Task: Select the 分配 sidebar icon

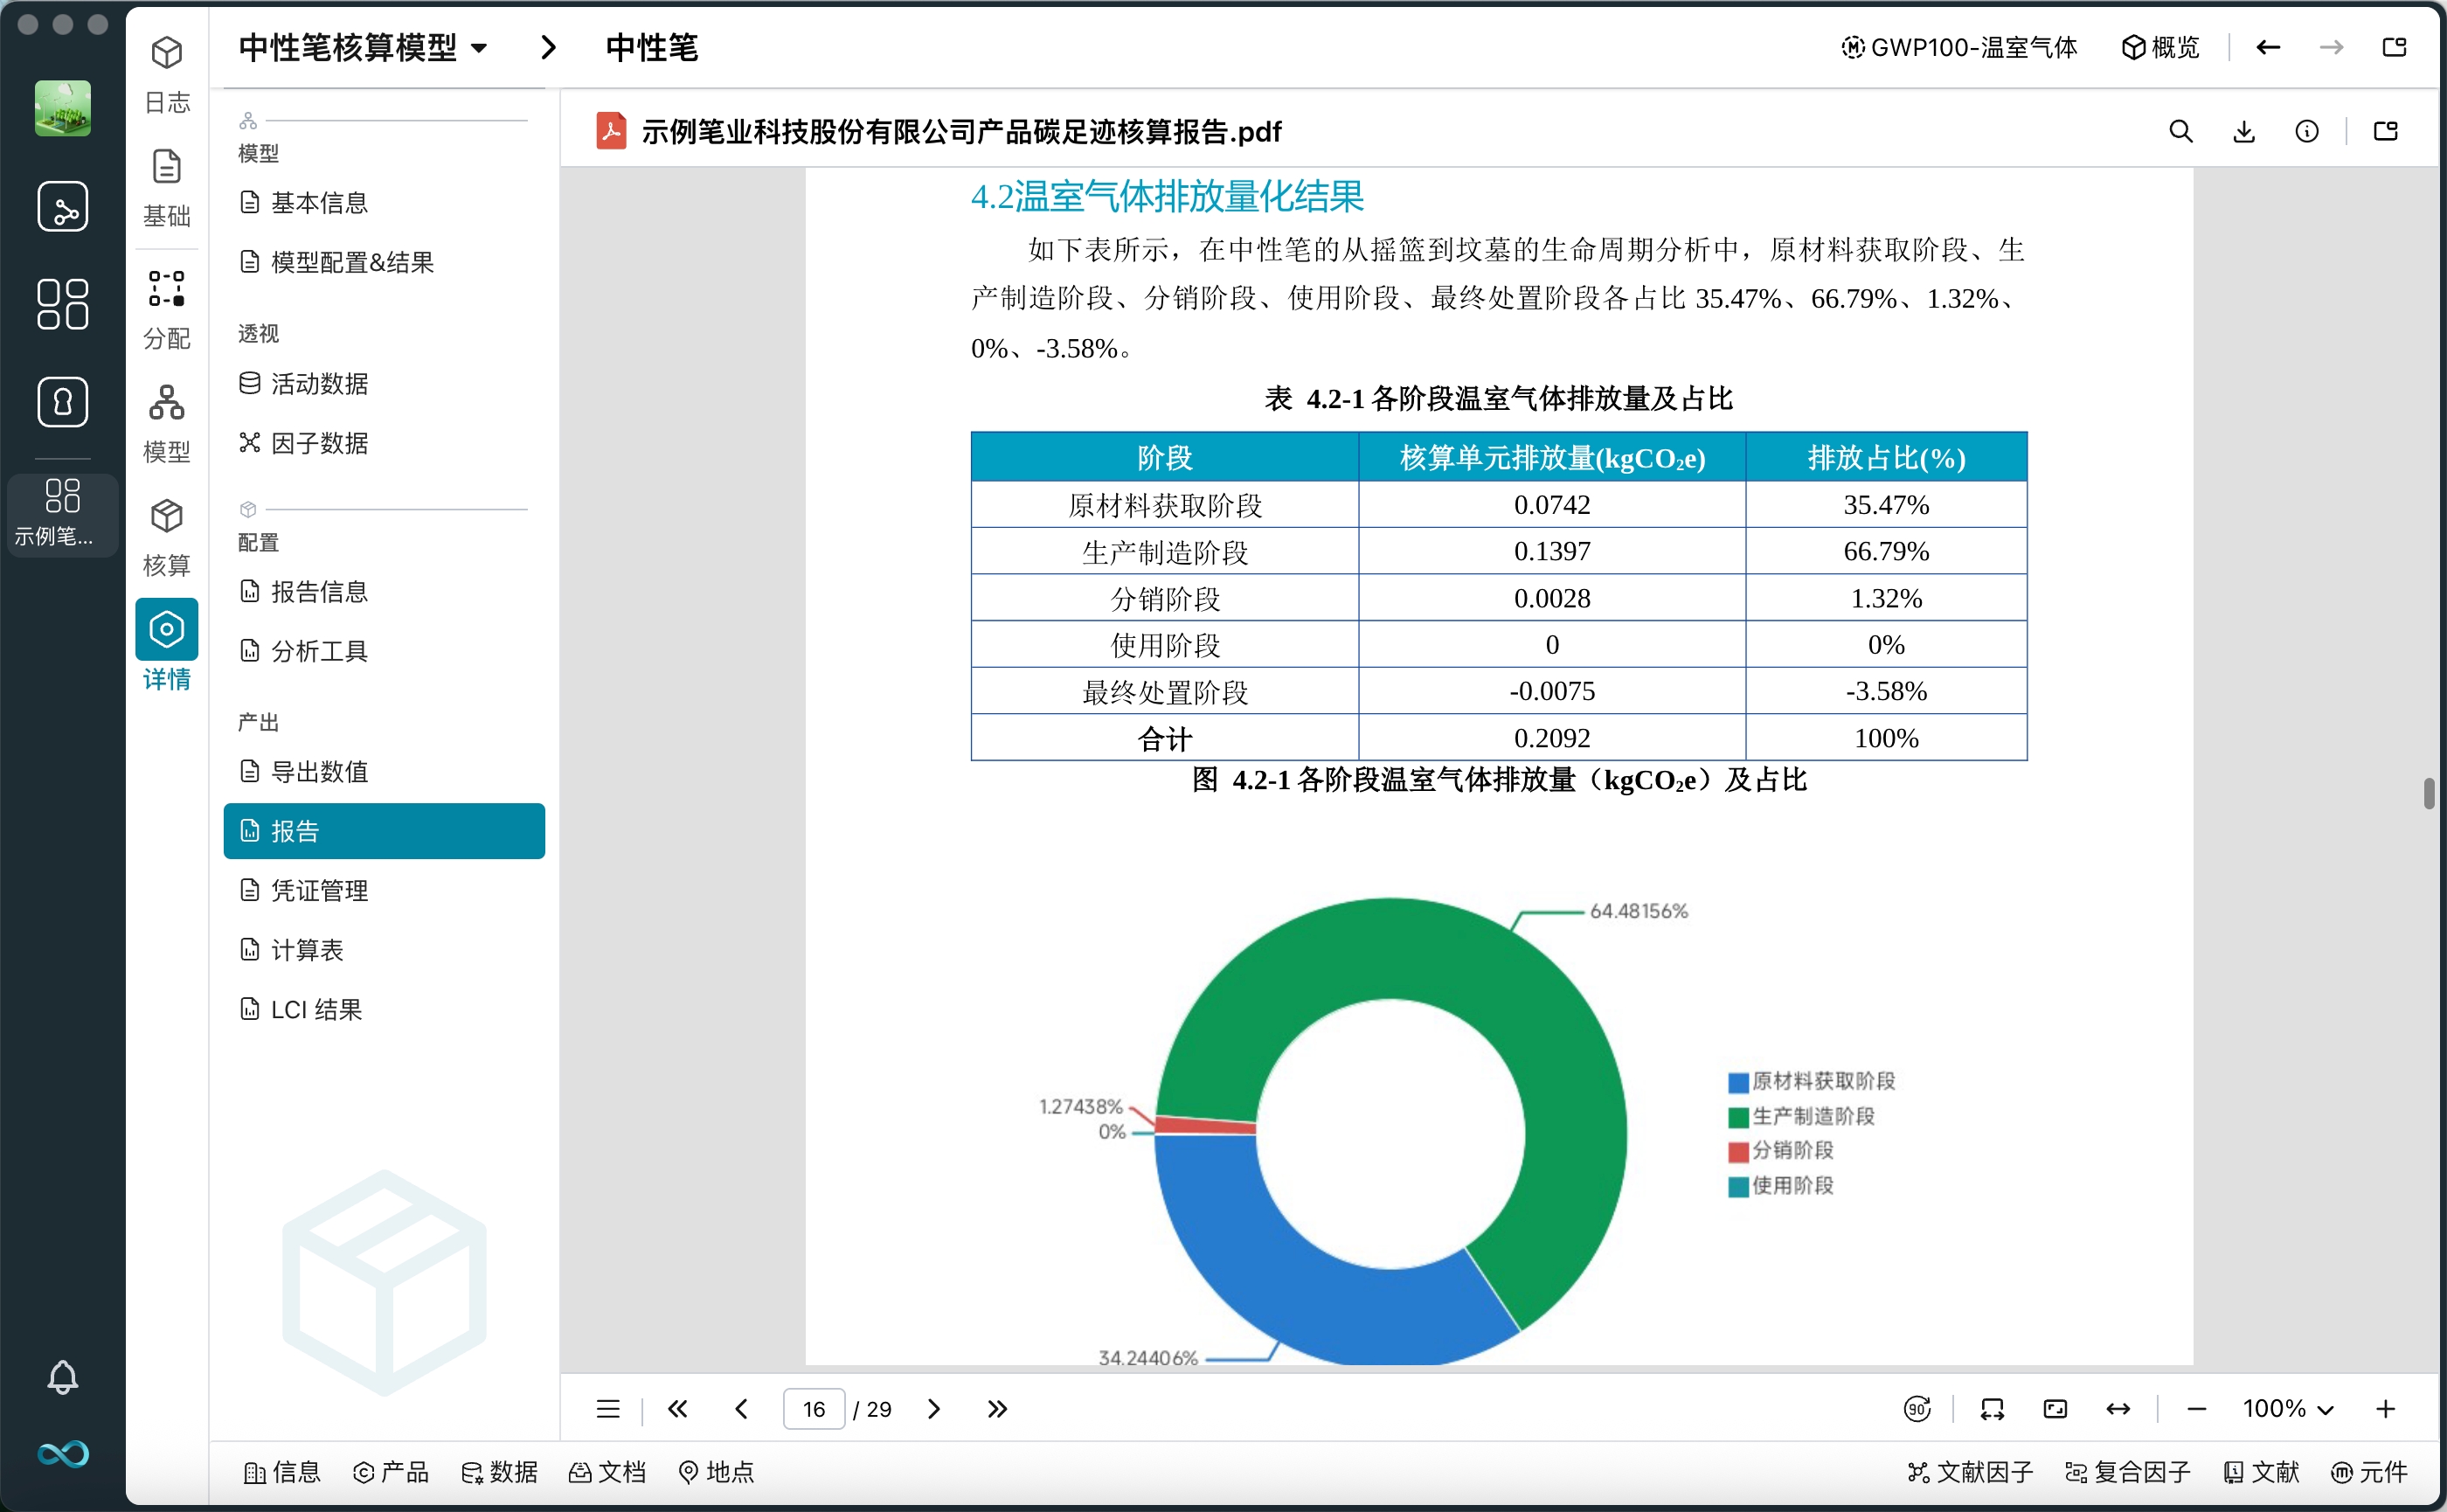Action: [166, 305]
